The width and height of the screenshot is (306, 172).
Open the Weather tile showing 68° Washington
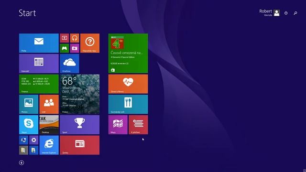[x=80, y=94]
